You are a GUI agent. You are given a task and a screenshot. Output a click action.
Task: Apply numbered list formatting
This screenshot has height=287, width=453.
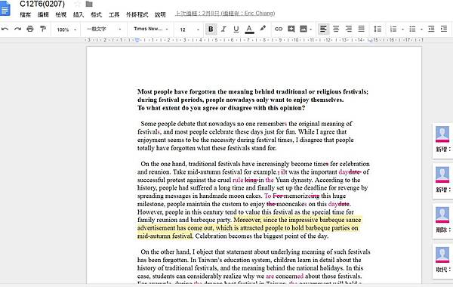pos(393,29)
